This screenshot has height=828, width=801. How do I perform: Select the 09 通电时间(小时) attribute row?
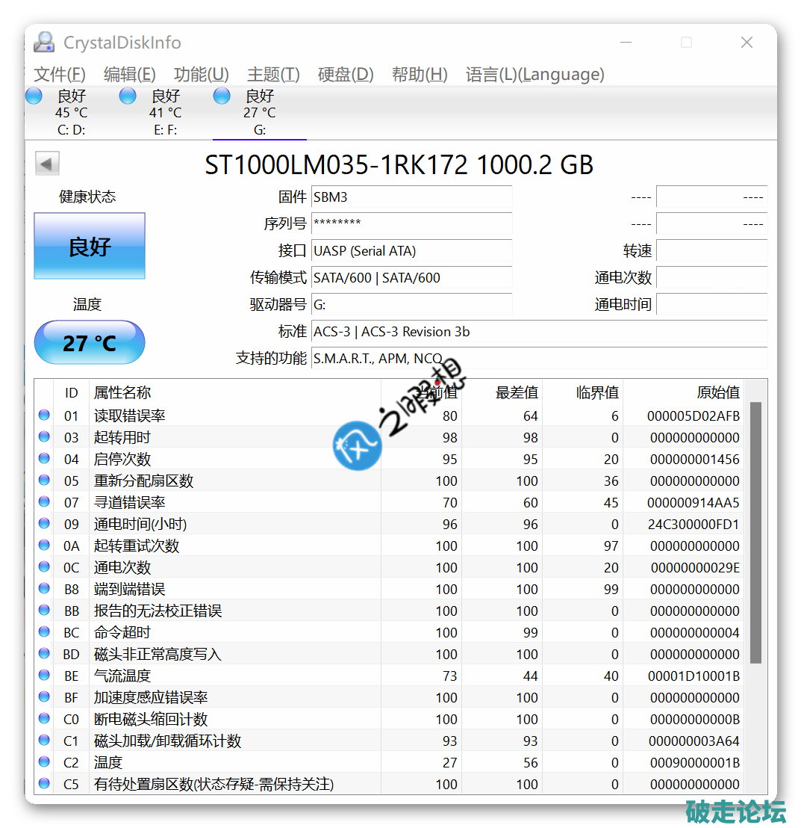224,524
